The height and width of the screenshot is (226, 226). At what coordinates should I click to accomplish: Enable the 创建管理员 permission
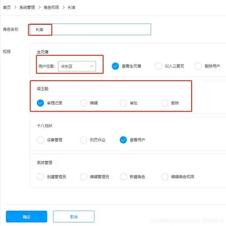click(40, 177)
